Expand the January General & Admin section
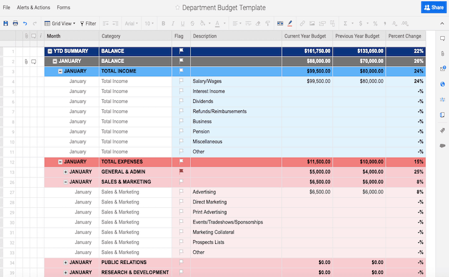Viewport: 449px width, 277px height. [66, 172]
